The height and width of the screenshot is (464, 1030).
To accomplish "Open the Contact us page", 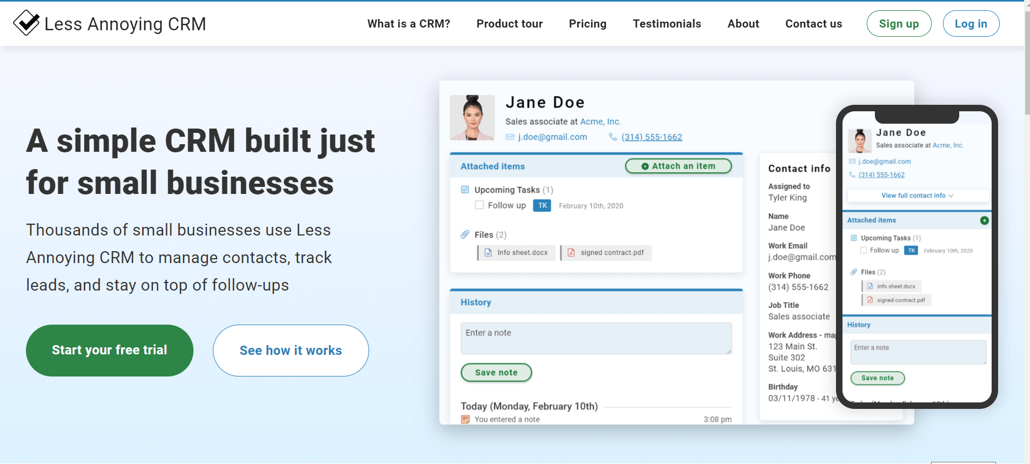I will pyautogui.click(x=813, y=24).
